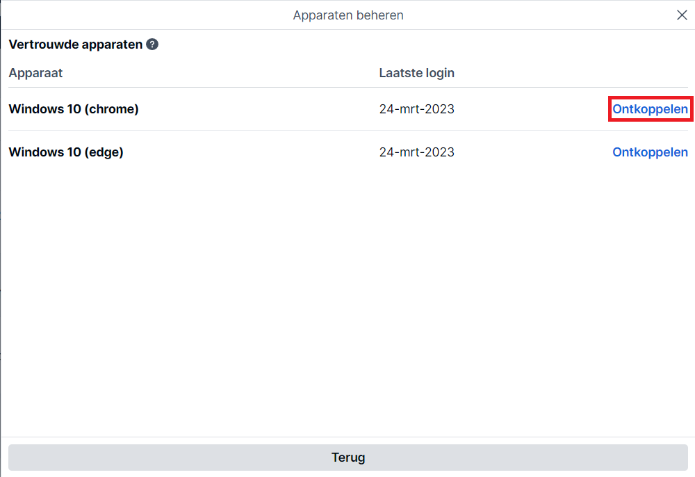Click the help icon beside Vertrouwde apparaten
The image size is (695, 477).
152,45
